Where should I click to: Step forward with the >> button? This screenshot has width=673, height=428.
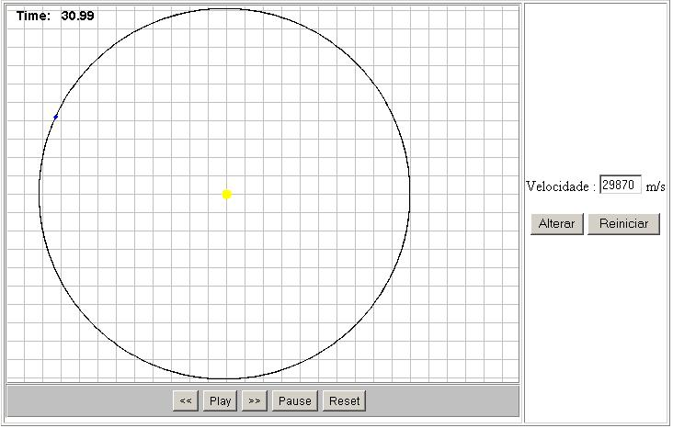(x=255, y=401)
